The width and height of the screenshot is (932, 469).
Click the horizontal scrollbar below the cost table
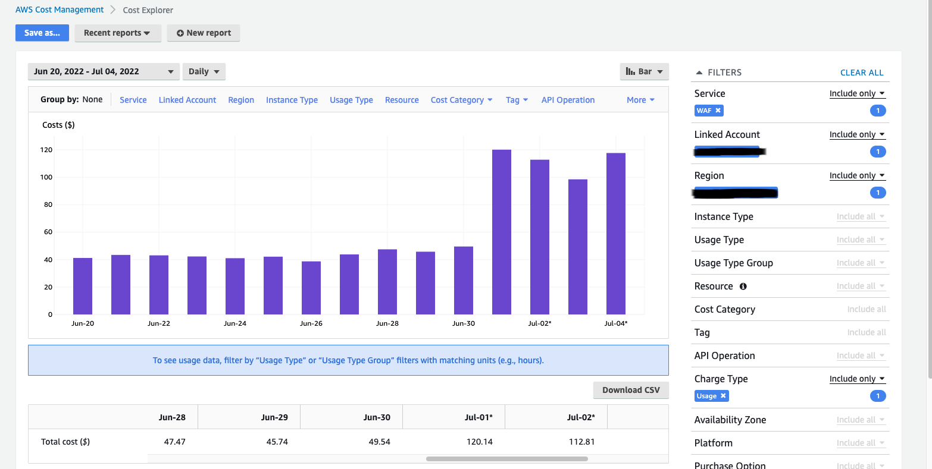pos(506,458)
